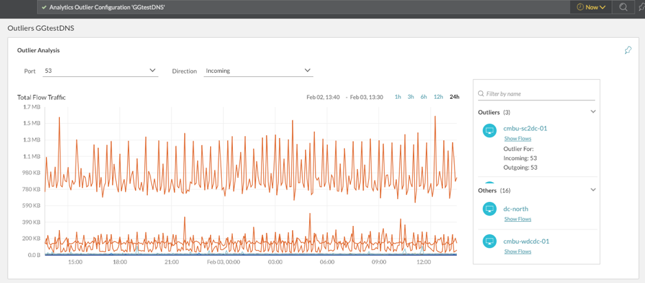
Task: Open the Now time selector
Action: pos(591,7)
